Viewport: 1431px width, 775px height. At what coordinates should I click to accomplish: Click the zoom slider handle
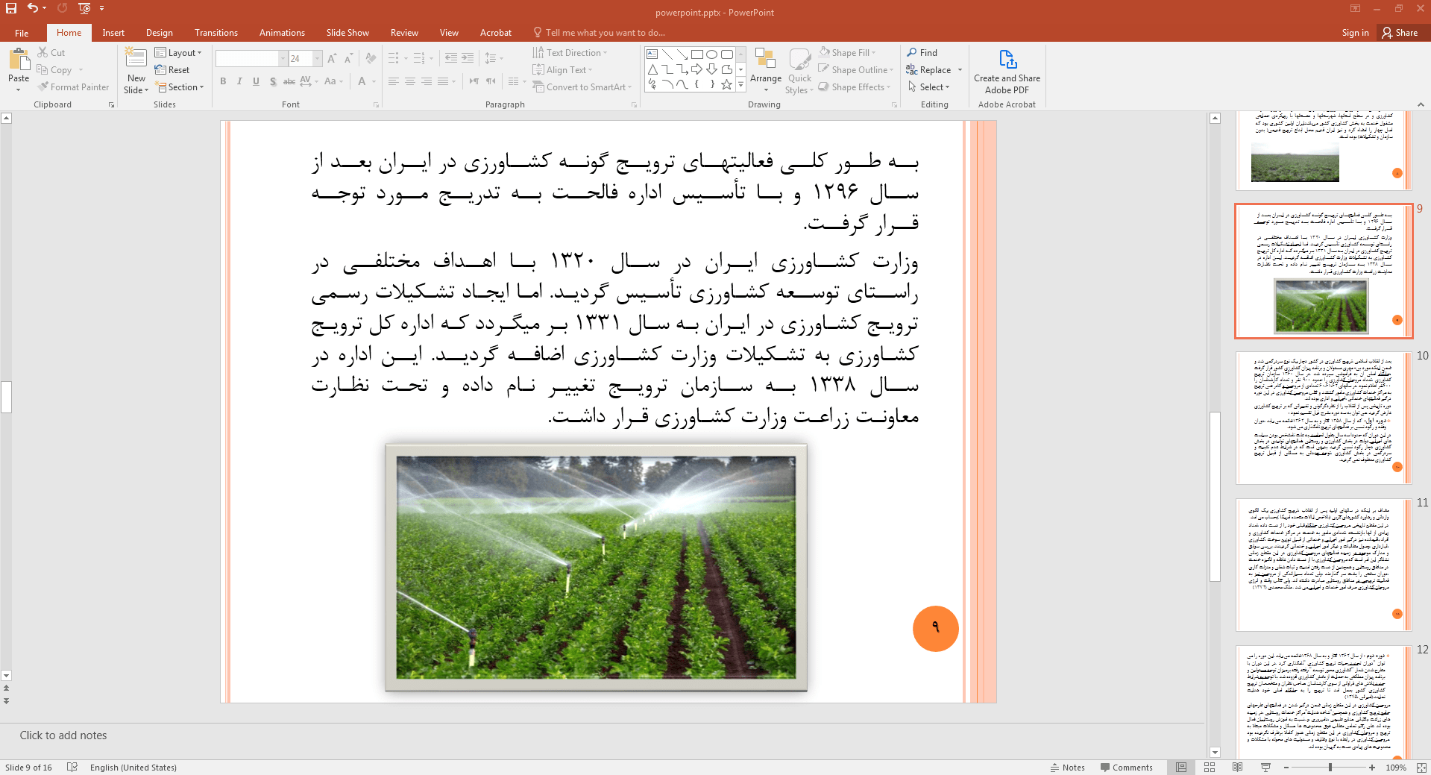1330,768
